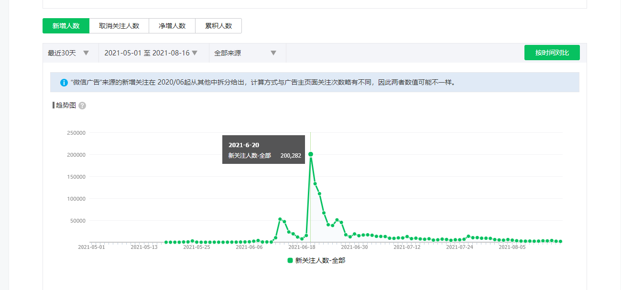This screenshot has width=621, height=290.
Task: Open the 净增人数 tab
Action: [172, 26]
